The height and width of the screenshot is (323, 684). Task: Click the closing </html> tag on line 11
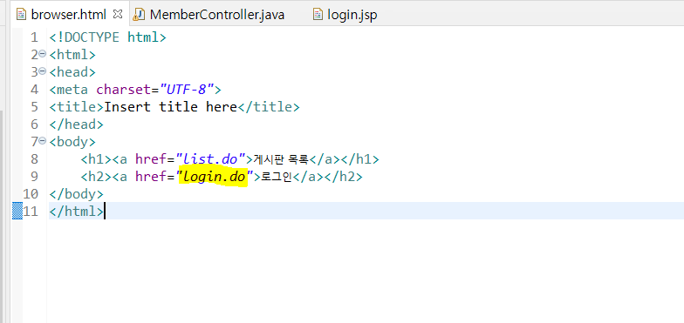click(x=77, y=211)
